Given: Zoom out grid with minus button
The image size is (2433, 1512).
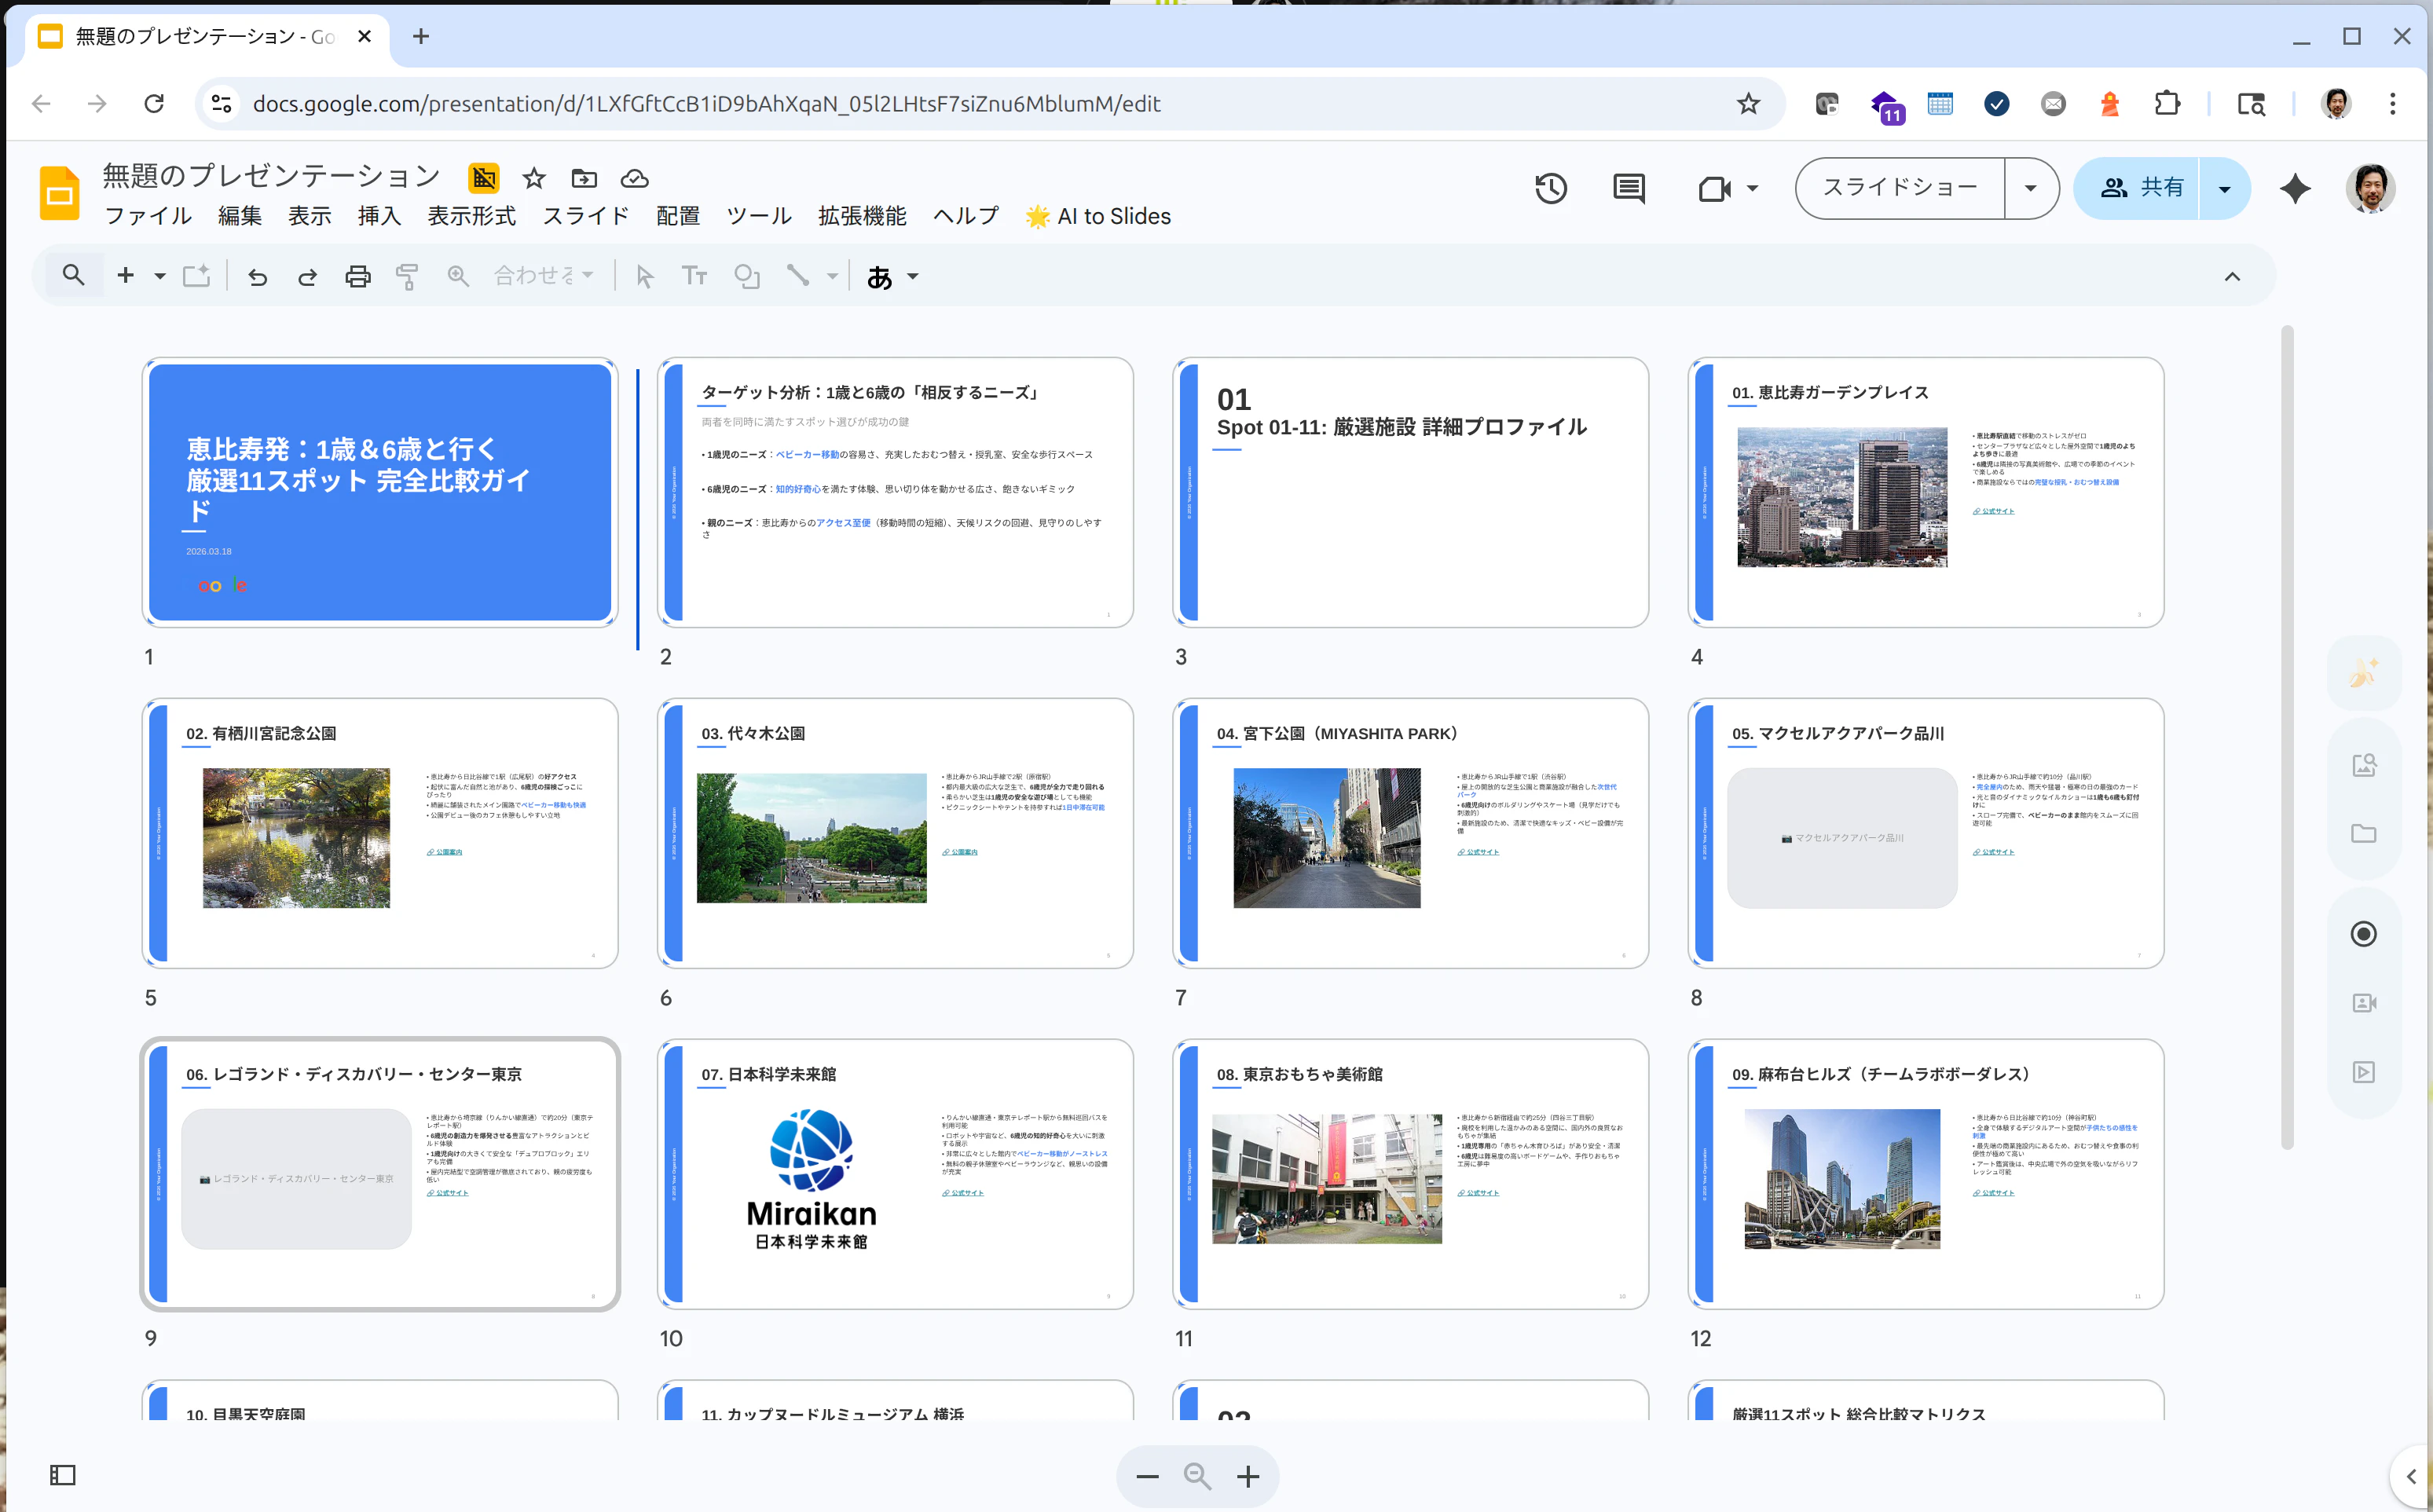Looking at the screenshot, I should 1148,1477.
